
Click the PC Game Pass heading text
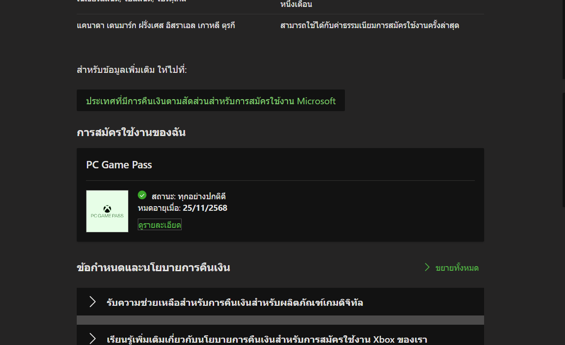(119, 165)
